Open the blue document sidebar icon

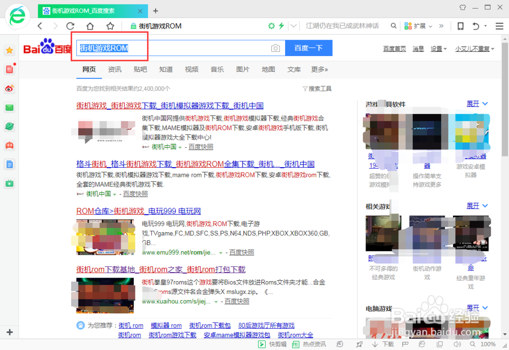click(9, 165)
